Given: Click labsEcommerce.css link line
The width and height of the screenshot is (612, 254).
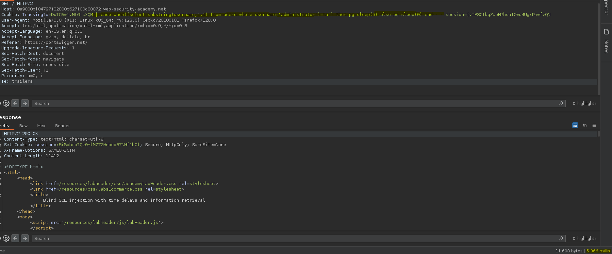Looking at the screenshot, I should pos(107,189).
